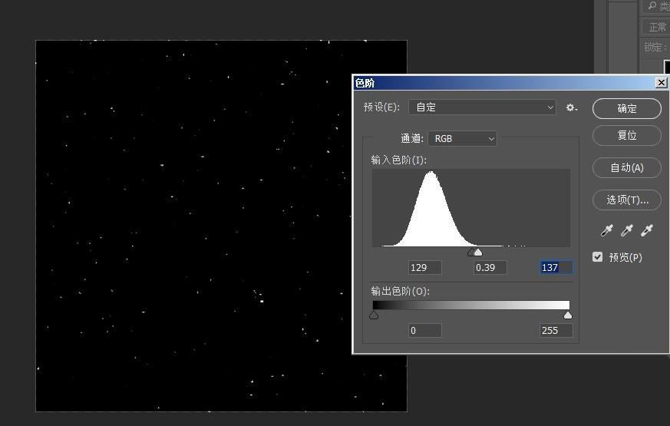Click the output black level slider handle
Image resolution: width=670 pixels, height=426 pixels.
[374, 315]
